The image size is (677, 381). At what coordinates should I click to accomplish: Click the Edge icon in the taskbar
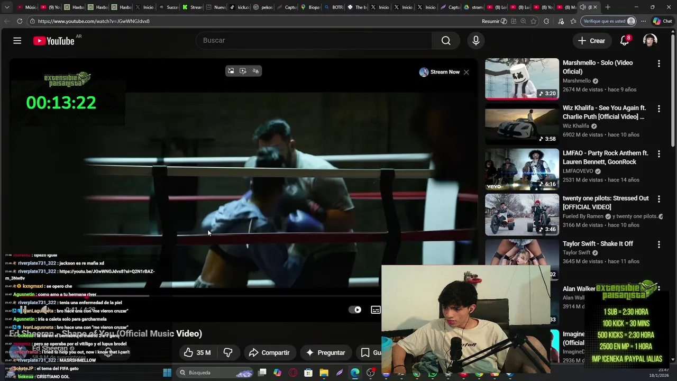click(354, 373)
